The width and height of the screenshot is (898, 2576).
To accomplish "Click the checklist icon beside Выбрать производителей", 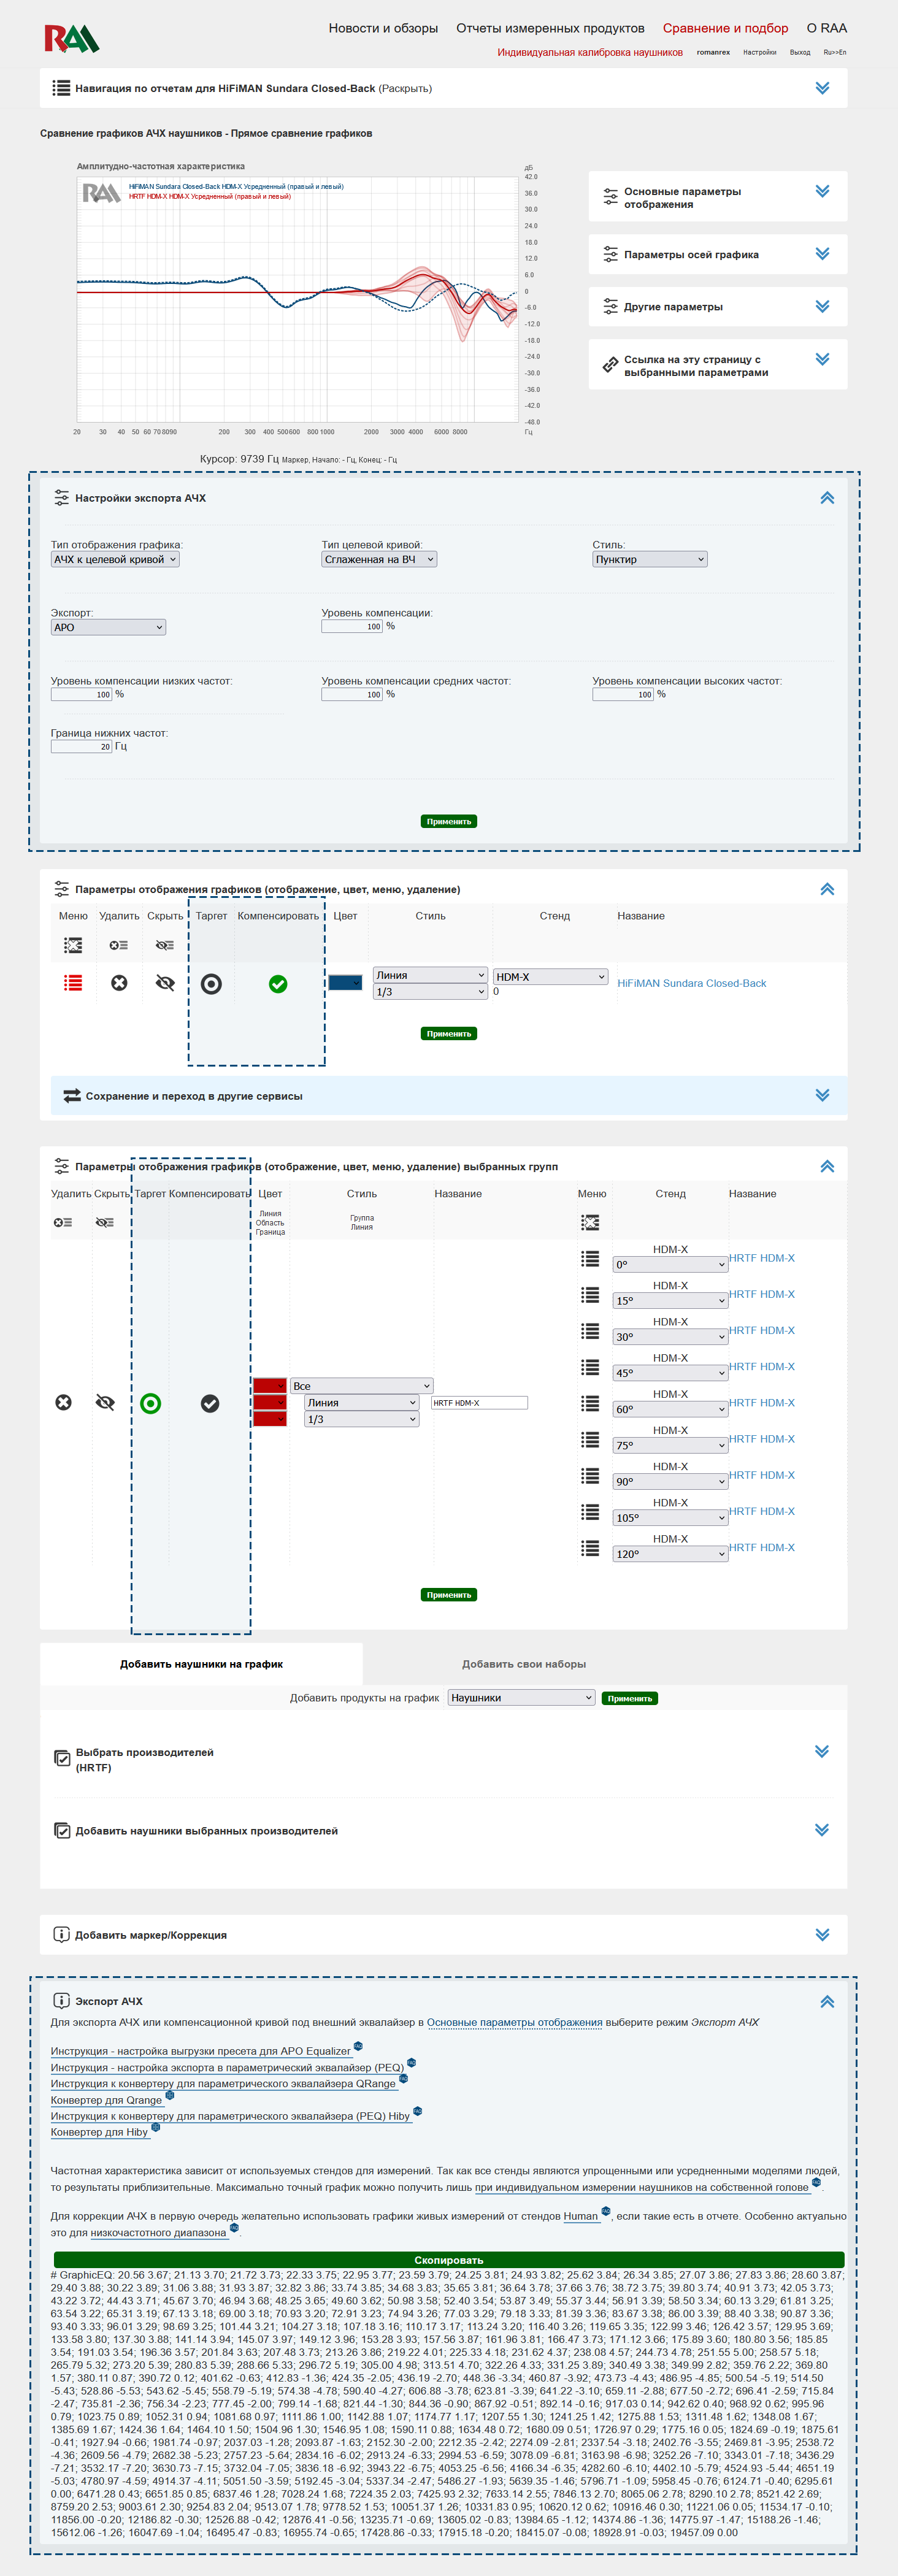I will [62, 1758].
